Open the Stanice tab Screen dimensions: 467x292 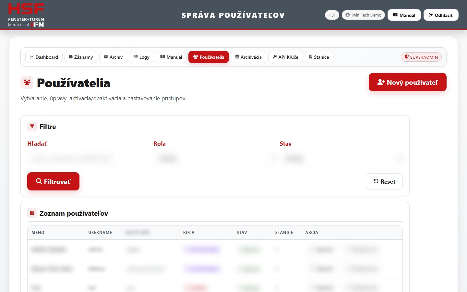click(x=319, y=57)
